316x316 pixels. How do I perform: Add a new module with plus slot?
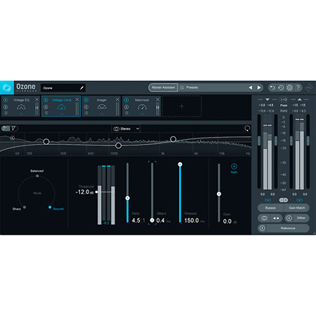182,106
